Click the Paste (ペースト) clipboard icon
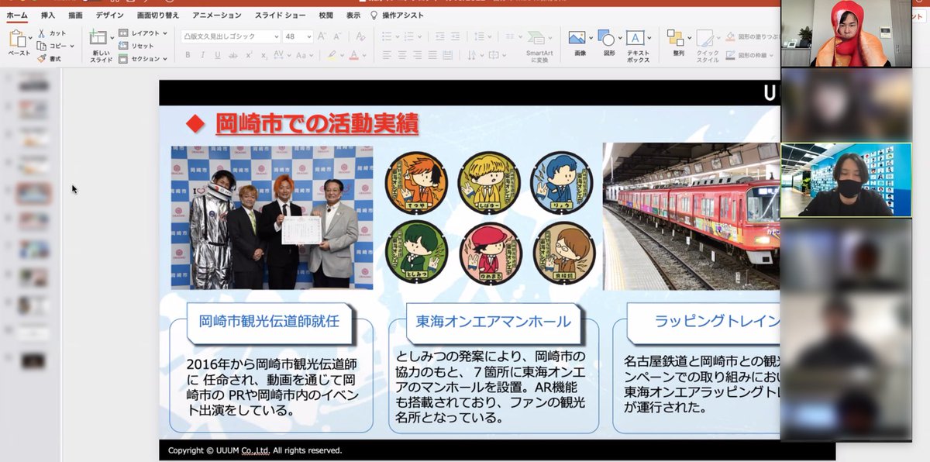This screenshot has height=462, width=930. (x=18, y=39)
